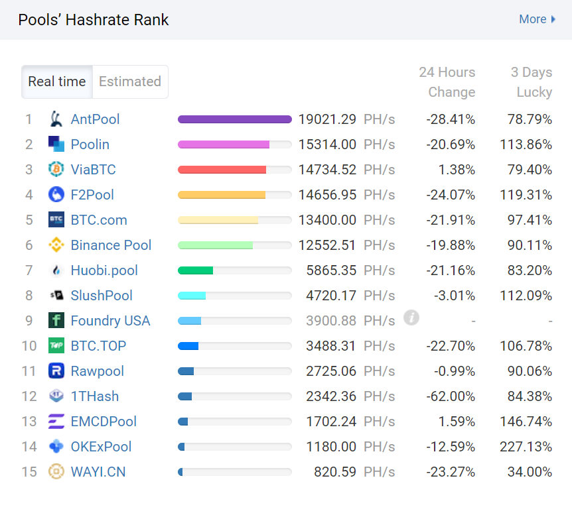
Task: Click Binance Pool's 12552.51 hashrate value
Action: (x=327, y=245)
